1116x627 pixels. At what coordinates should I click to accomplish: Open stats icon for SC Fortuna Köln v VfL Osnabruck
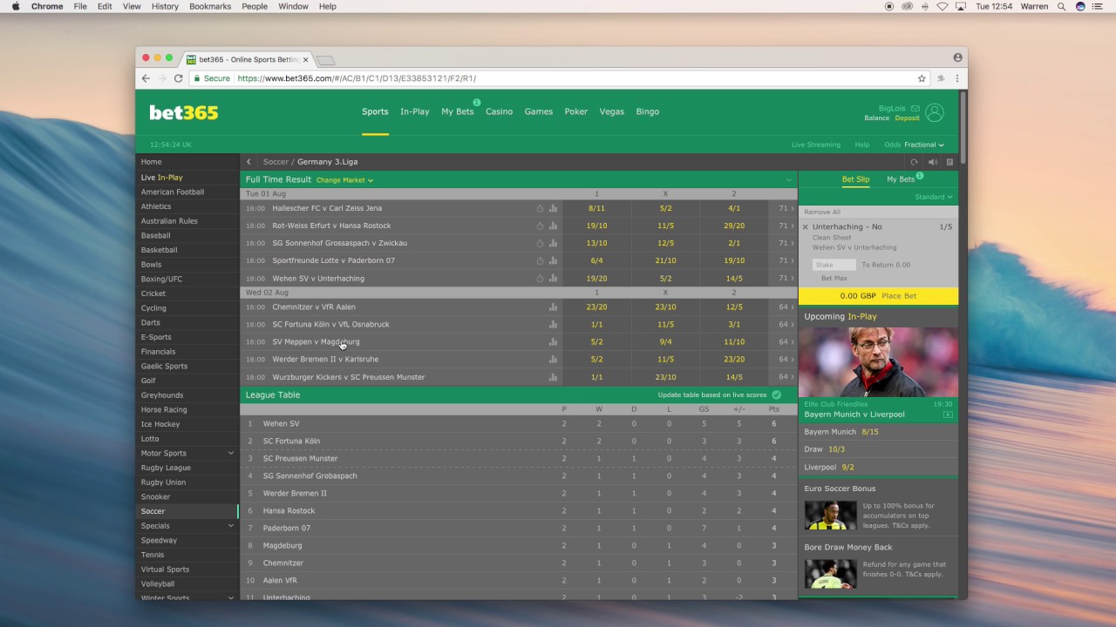point(553,324)
